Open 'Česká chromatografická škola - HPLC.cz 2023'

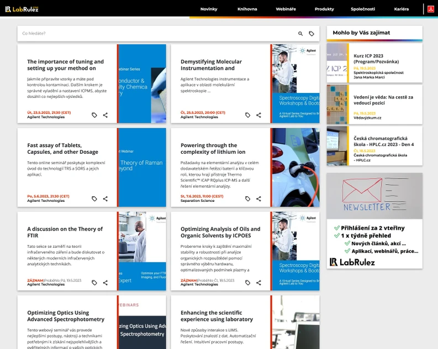point(383,142)
